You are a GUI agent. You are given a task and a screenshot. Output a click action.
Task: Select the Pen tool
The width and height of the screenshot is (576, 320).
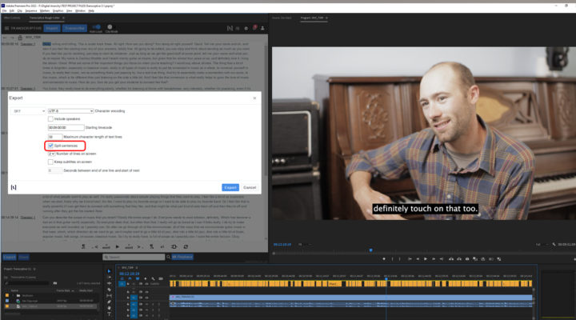(109, 302)
